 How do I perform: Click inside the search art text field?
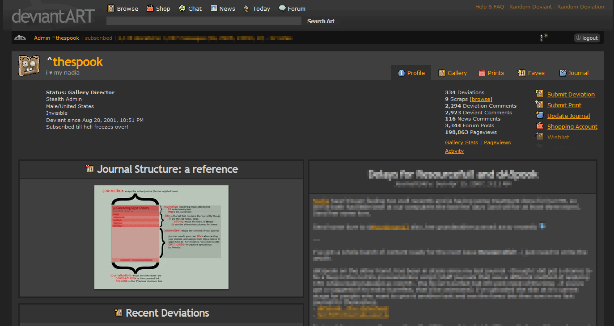pos(204,21)
